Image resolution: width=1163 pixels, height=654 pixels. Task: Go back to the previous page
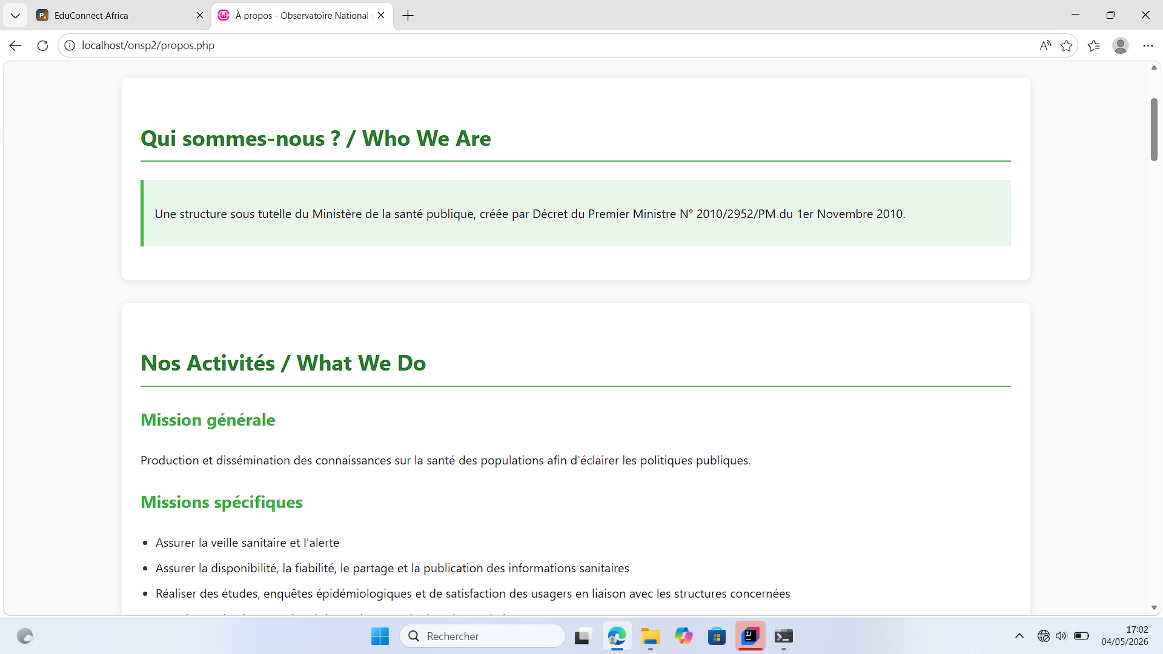click(16, 45)
